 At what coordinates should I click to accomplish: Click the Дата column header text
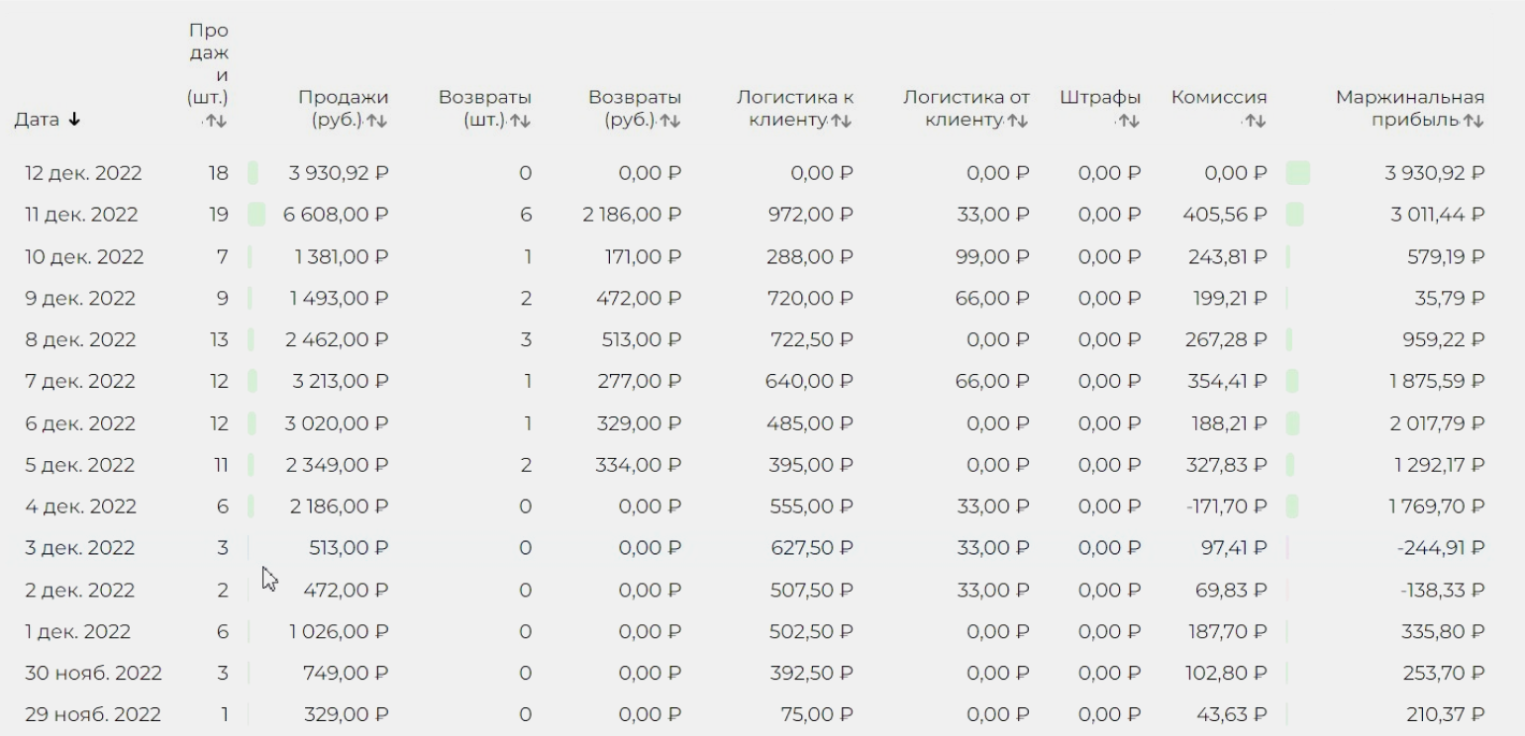pyautogui.click(x=37, y=120)
